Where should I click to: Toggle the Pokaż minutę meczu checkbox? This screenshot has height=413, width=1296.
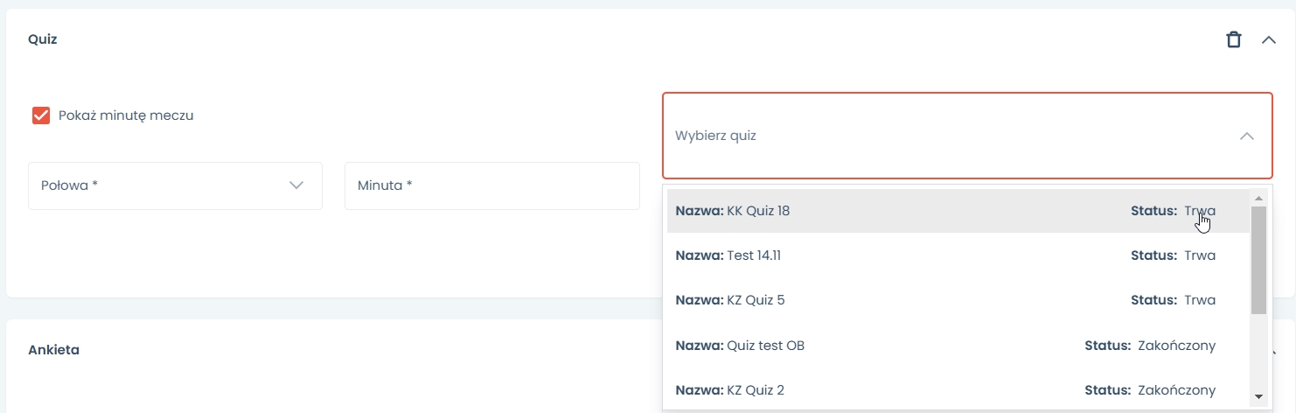click(x=41, y=115)
